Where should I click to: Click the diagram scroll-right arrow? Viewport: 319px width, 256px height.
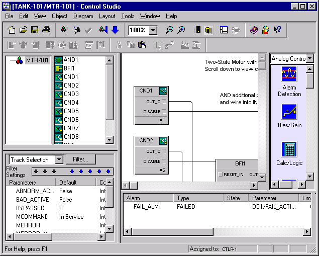click(254, 185)
